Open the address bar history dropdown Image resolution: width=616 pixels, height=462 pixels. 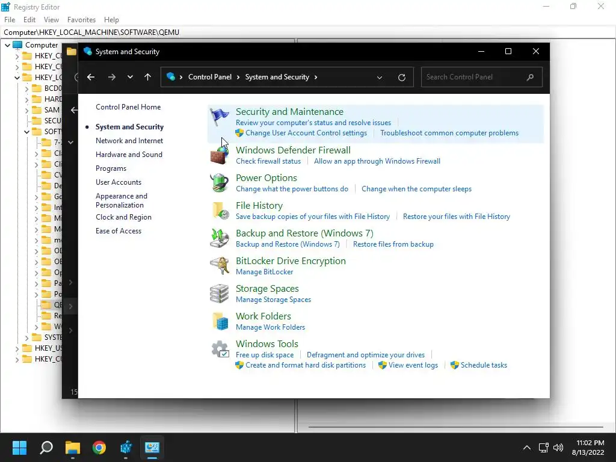[380, 78]
